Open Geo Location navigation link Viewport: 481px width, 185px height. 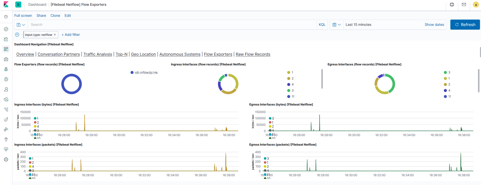click(x=143, y=54)
